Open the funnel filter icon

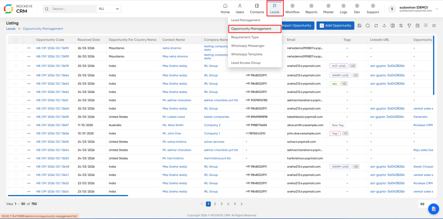point(409,25)
